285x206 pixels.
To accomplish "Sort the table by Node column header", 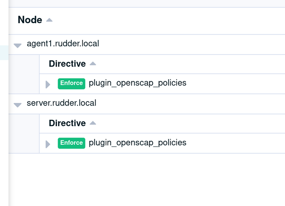I will coord(30,20).
